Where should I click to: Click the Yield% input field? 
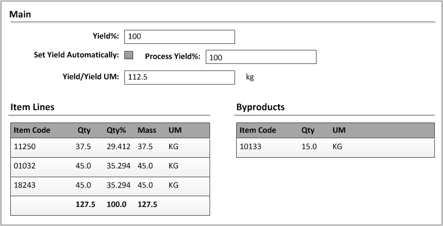(x=179, y=37)
